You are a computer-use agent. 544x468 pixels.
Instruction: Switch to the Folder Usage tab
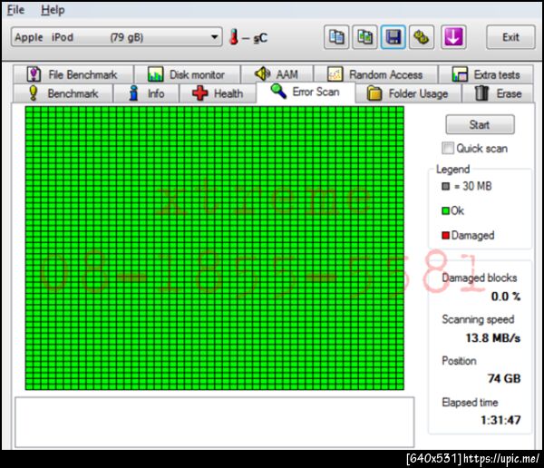point(408,93)
